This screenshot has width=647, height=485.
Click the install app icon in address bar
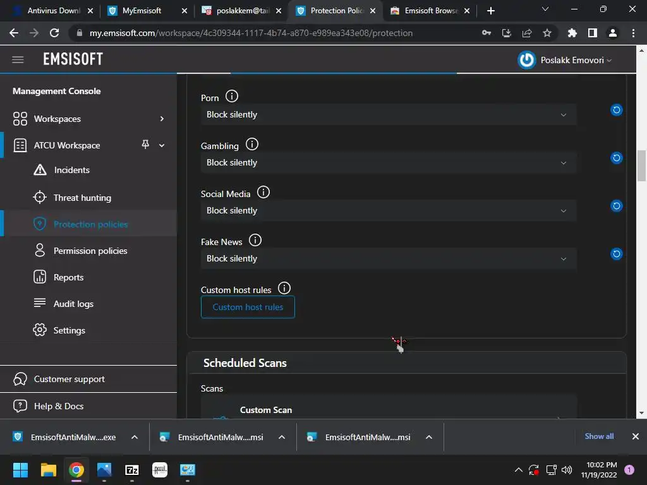pyautogui.click(x=507, y=33)
